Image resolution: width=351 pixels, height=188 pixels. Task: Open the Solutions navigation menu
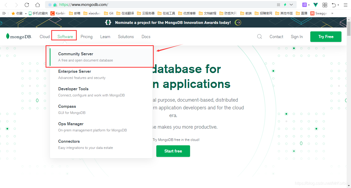click(126, 37)
